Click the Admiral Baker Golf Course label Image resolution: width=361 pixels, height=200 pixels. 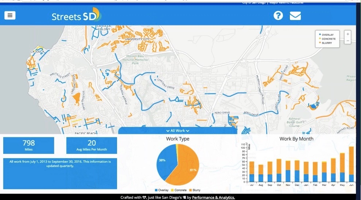pyautogui.click(x=294, y=122)
